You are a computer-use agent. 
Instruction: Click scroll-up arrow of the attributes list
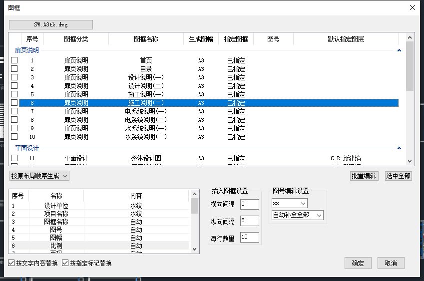point(194,194)
